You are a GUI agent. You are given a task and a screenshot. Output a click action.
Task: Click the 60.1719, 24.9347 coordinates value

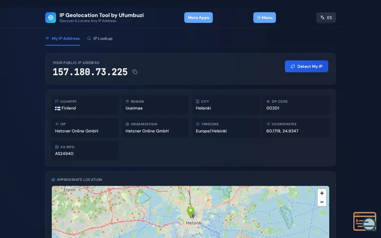click(x=282, y=131)
